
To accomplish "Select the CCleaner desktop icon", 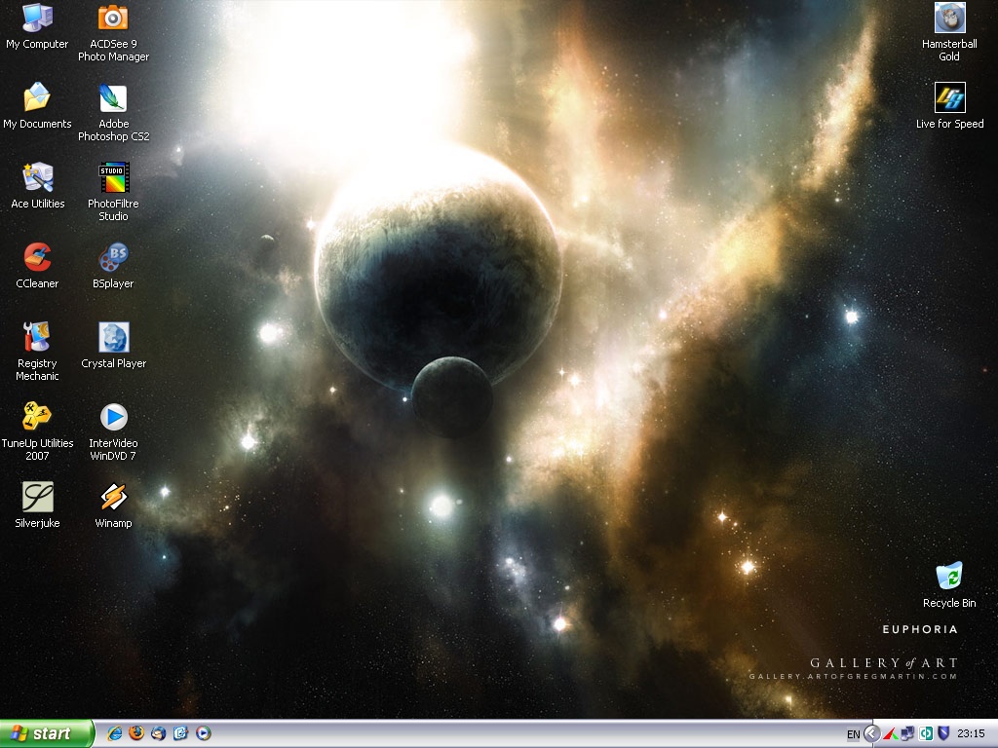I will click(37, 257).
